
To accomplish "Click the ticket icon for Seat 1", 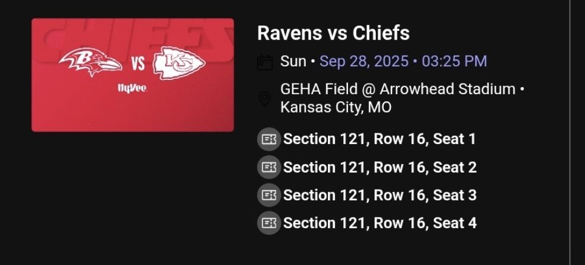I will tap(269, 139).
